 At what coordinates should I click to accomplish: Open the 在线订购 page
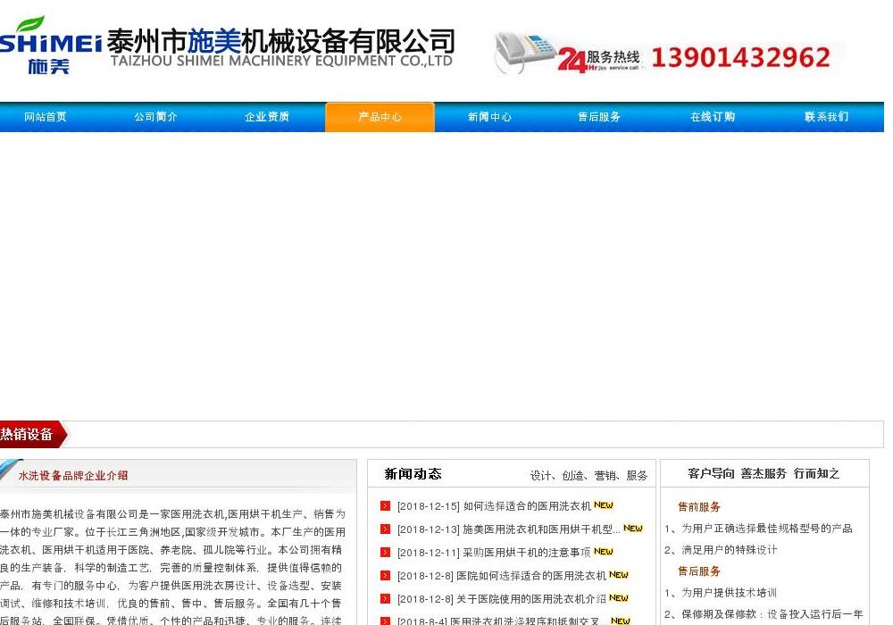713,117
